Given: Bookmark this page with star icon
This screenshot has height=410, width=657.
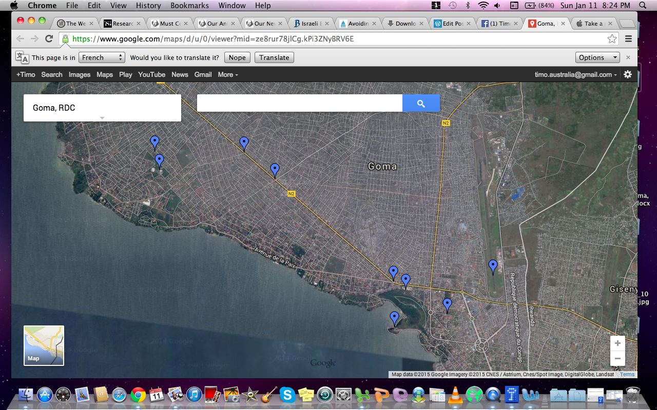Looking at the screenshot, I should 612,39.
